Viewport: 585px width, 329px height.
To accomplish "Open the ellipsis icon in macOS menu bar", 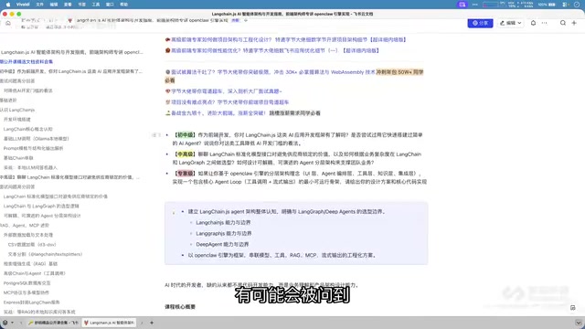I will 475,5.
